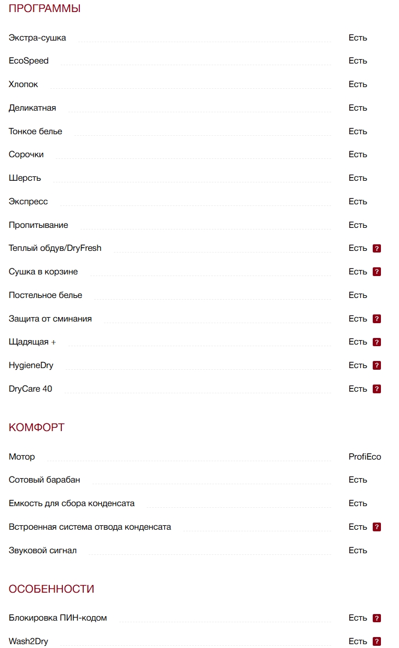
Task: Click the ПРОГРАММЫ section heading
Action: coord(45,9)
